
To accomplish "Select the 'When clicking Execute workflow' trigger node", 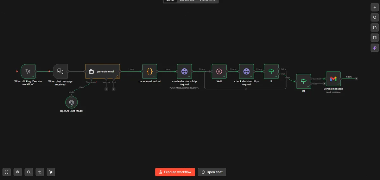I will pos(28,71).
